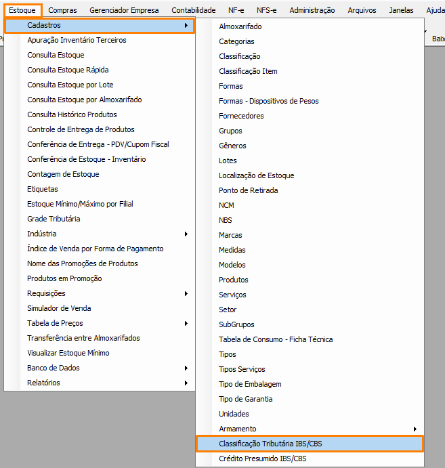The image size is (445, 468).
Task: Open the NF-e menu
Action: [236, 10]
